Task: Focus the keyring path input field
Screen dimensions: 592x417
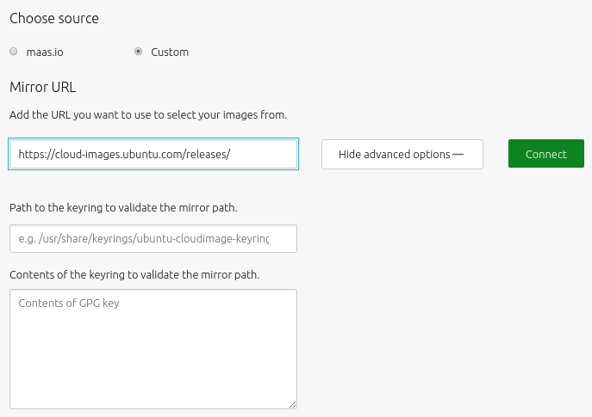Action: click(153, 238)
